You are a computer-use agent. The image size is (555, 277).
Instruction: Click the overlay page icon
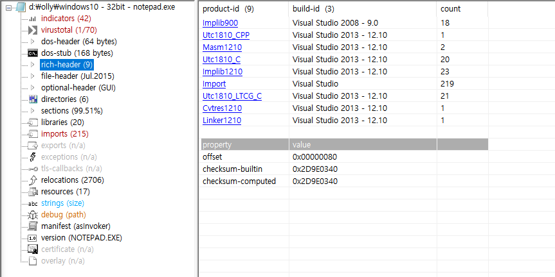click(x=33, y=261)
